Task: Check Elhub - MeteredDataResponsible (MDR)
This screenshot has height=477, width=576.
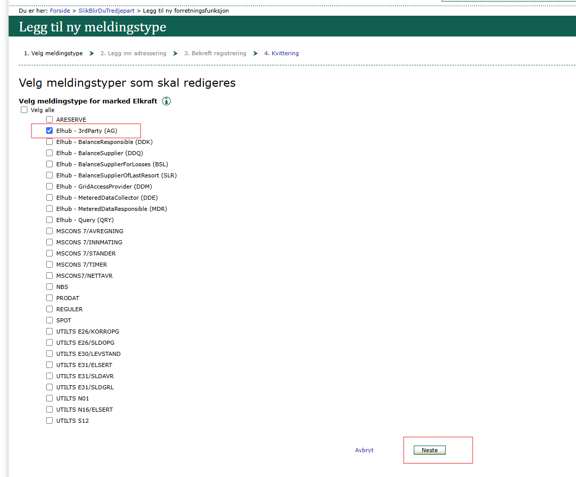Action: pyautogui.click(x=50, y=208)
